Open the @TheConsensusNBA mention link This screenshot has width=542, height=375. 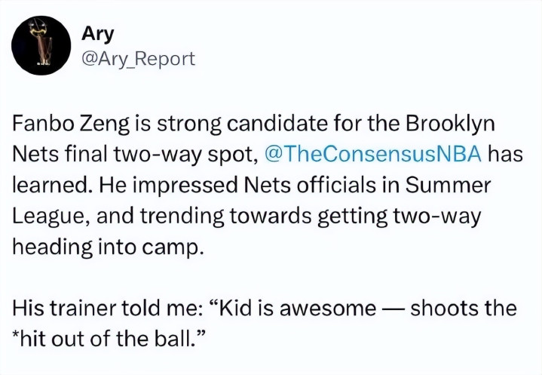tap(372, 155)
